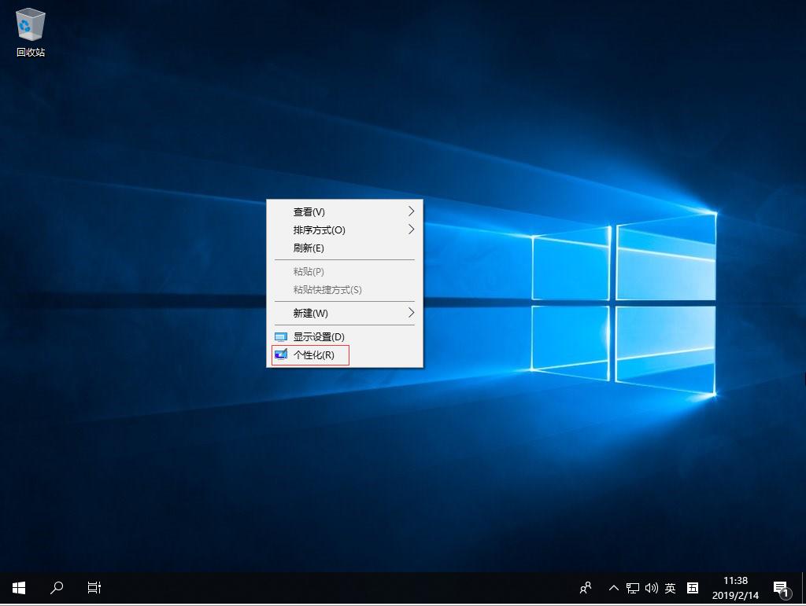Select 显示设置(D) from the context menu
Viewport: 806px width, 606px height.
tap(319, 336)
